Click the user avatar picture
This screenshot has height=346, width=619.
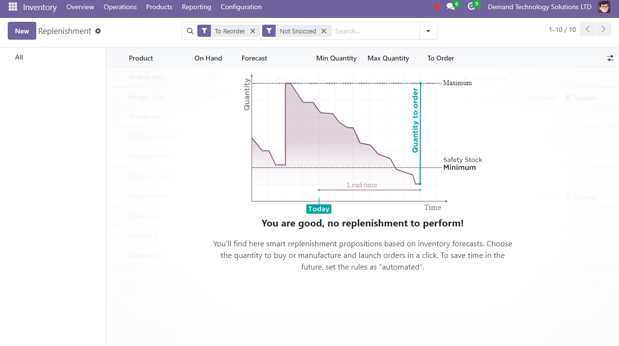[x=604, y=7]
